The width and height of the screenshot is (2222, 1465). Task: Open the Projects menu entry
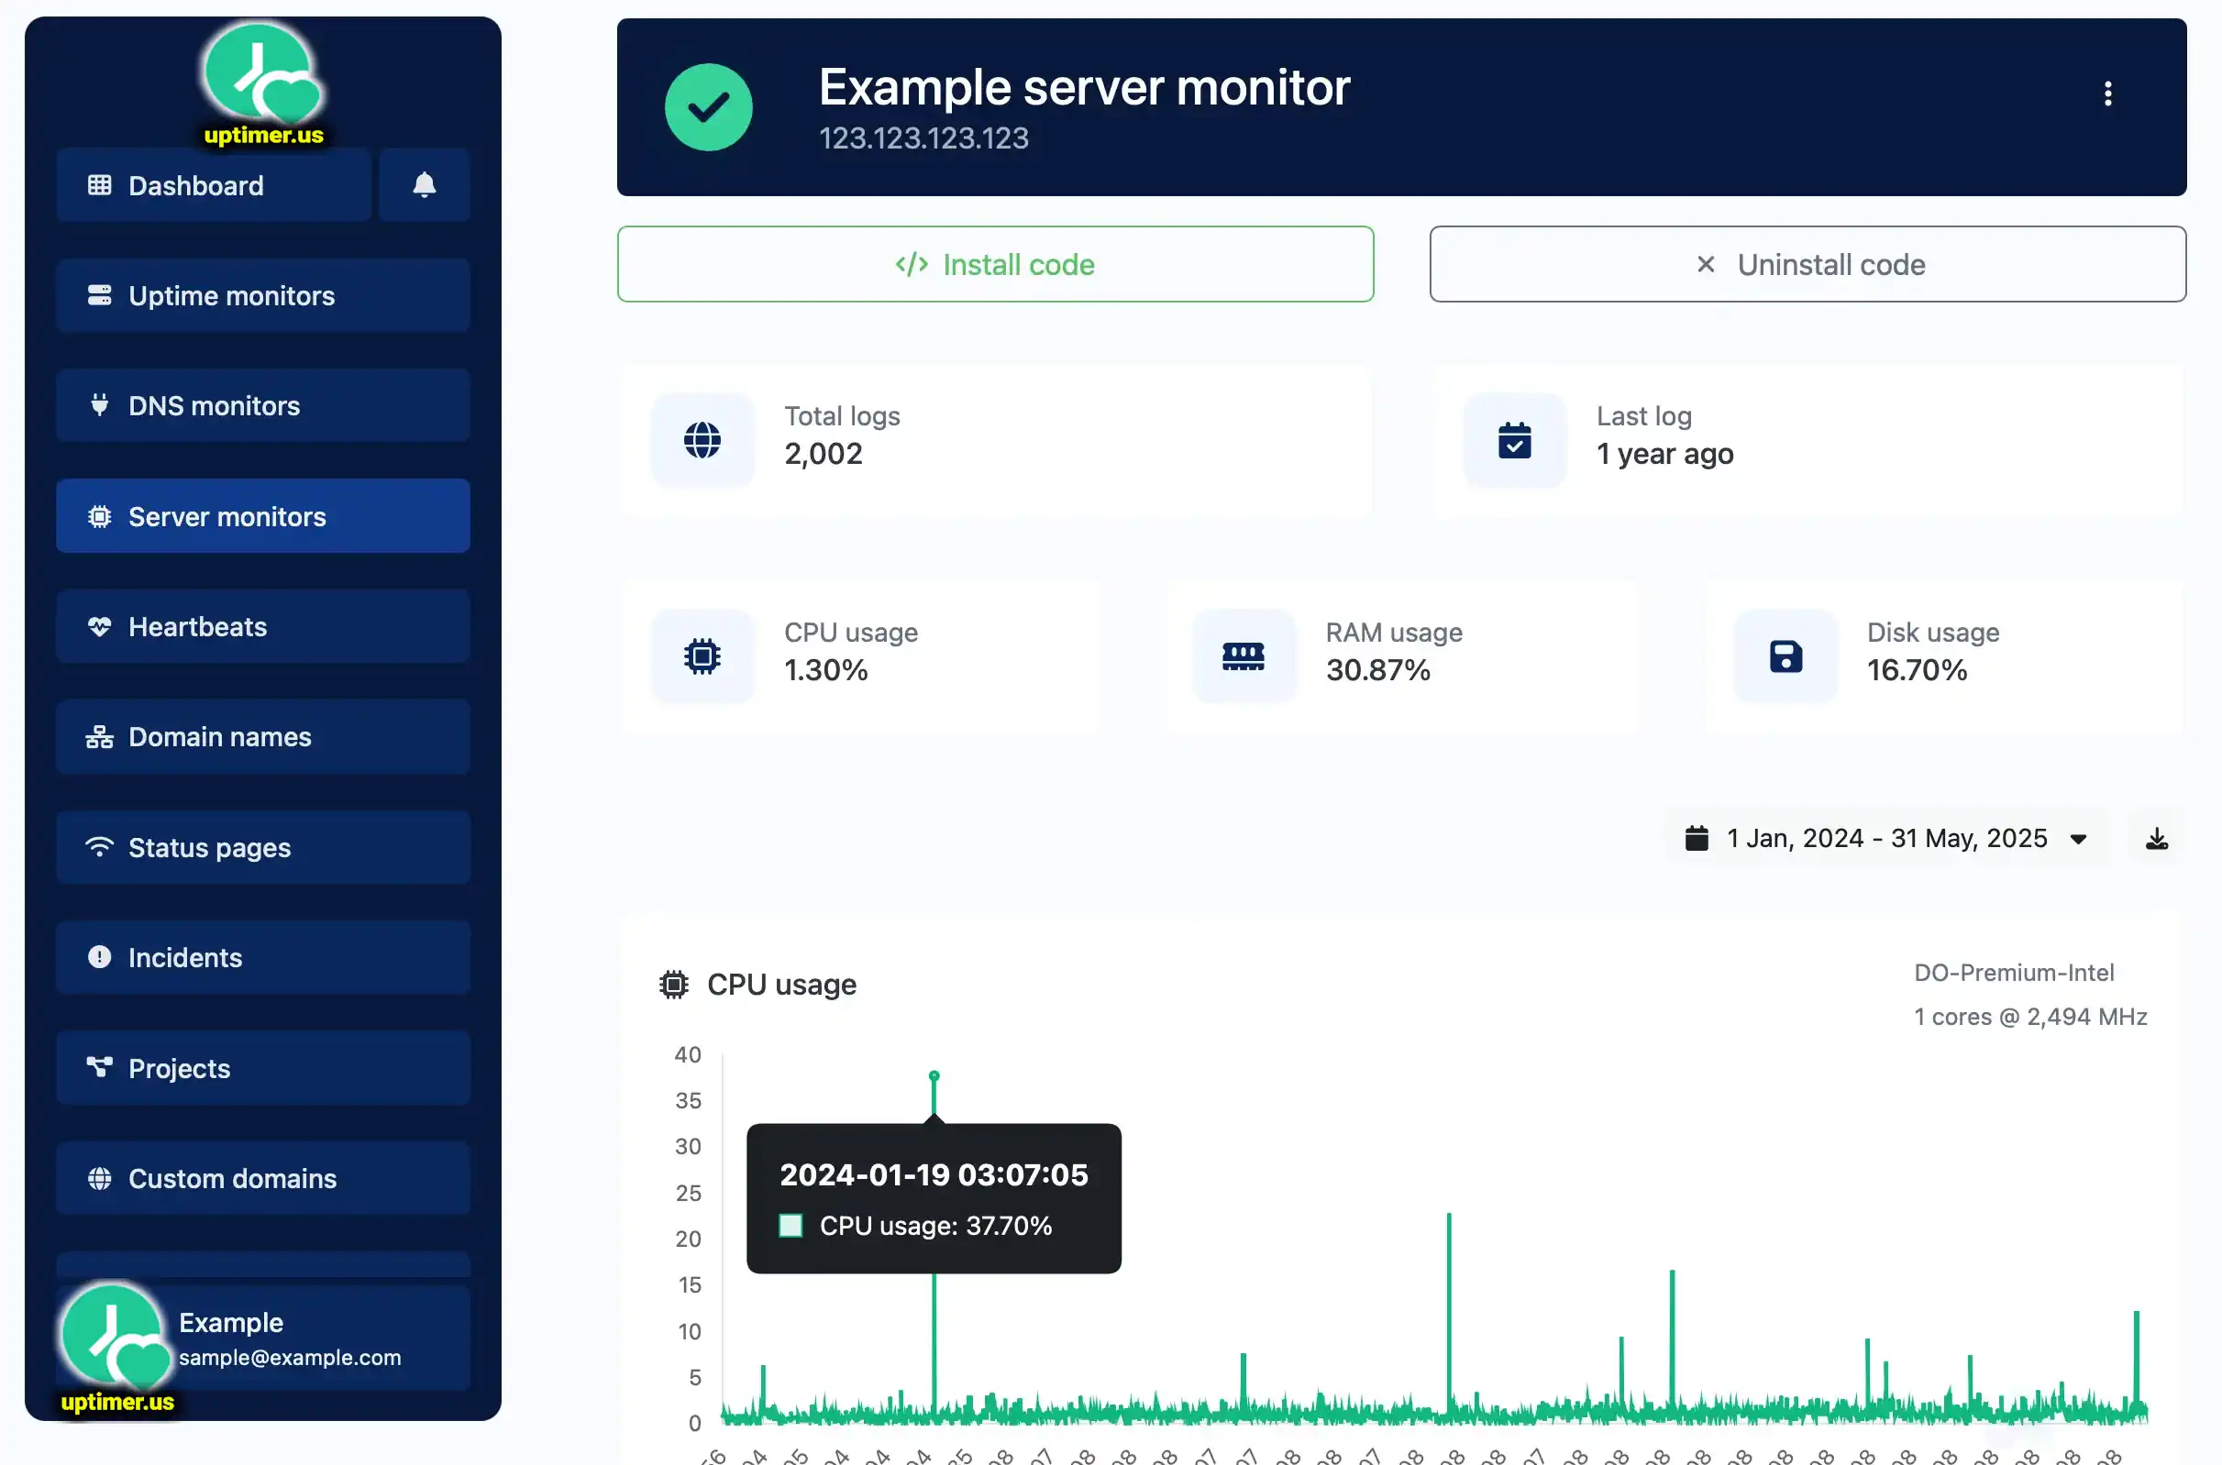click(262, 1067)
